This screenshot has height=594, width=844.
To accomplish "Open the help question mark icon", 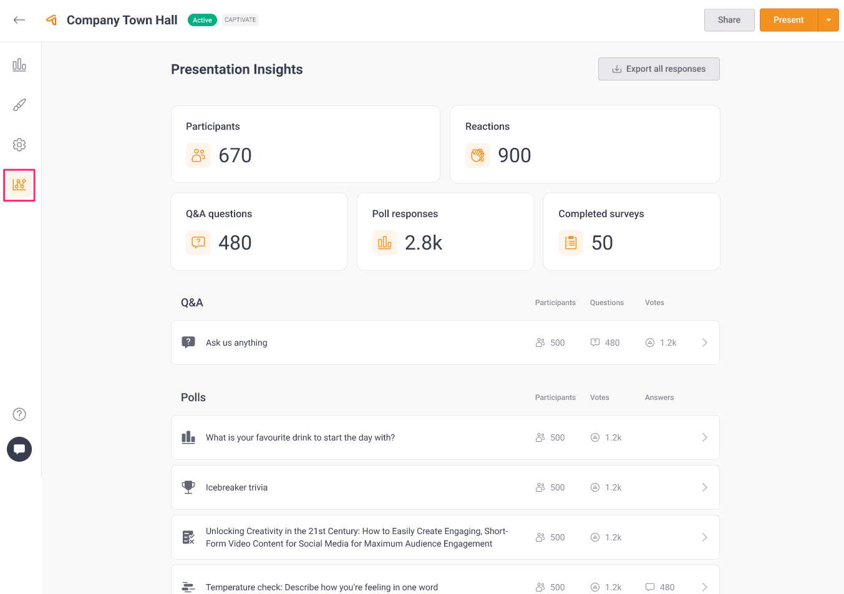I will [x=19, y=414].
